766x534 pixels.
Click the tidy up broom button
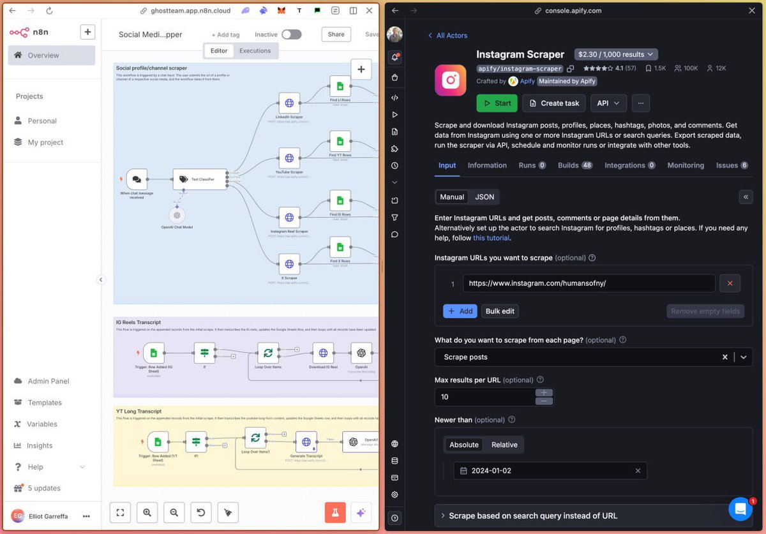[228, 512]
